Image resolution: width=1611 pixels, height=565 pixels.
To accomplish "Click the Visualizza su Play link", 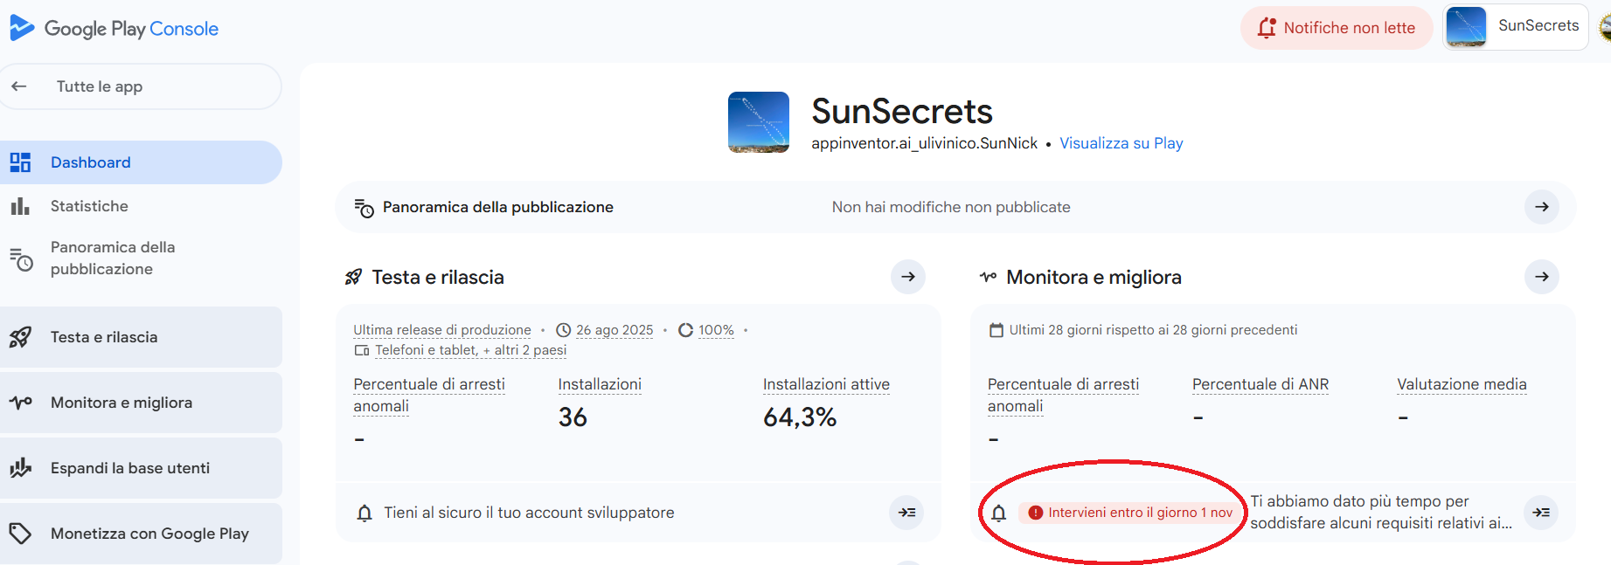I will click(x=1121, y=143).
